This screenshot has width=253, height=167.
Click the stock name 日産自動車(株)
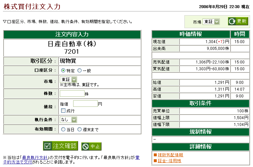pos(72,44)
